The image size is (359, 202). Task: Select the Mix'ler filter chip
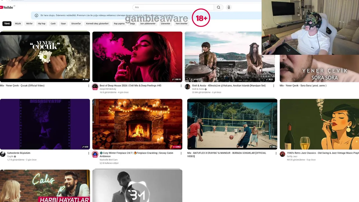(x=29, y=24)
